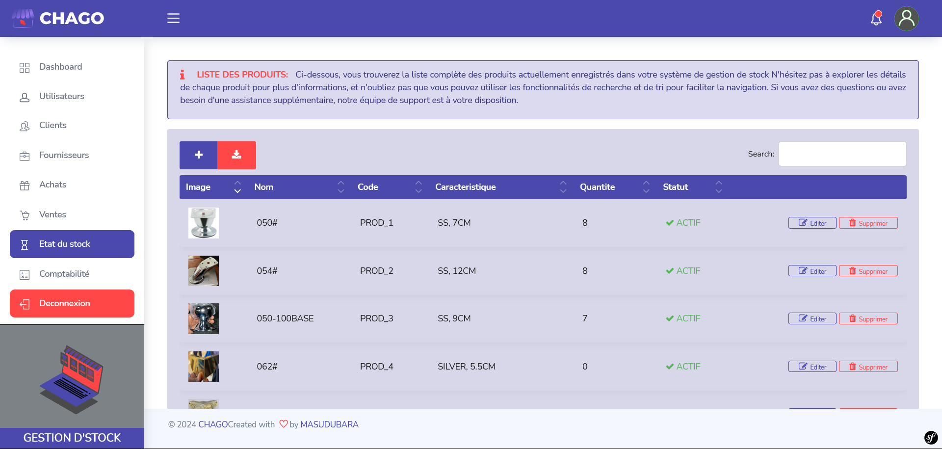
Task: Click the notification bell icon
Action: [876, 19]
